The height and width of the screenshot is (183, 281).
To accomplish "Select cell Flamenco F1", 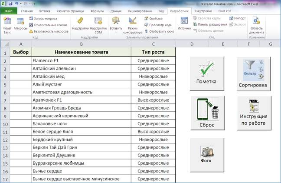I will point(82,60).
